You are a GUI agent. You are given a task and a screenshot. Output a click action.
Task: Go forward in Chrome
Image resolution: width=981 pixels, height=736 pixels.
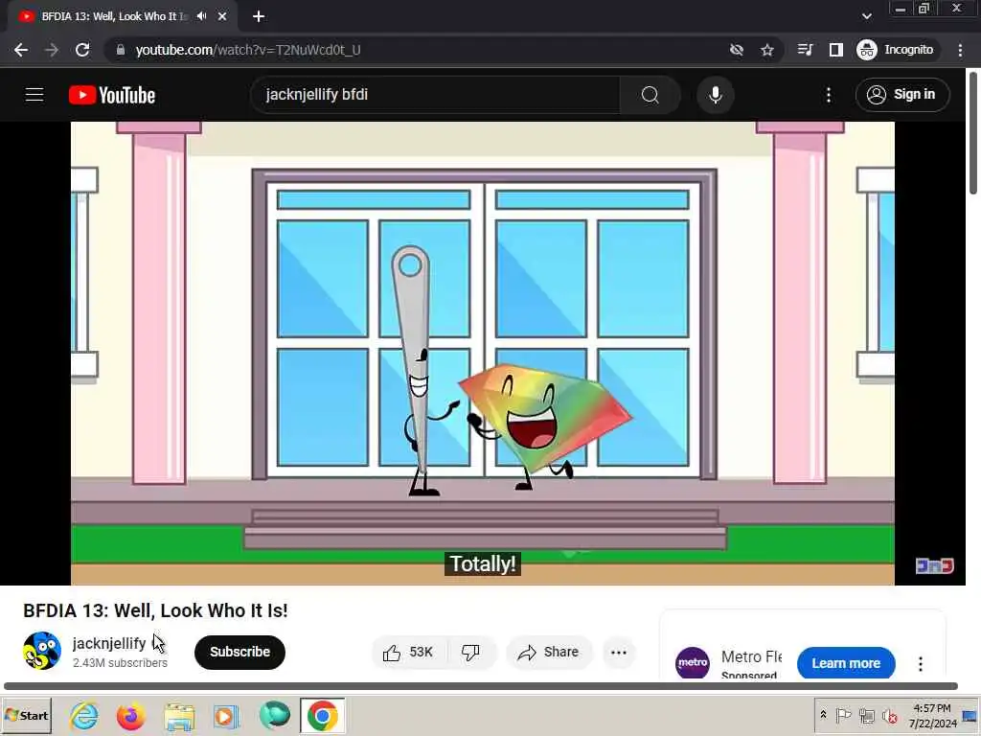pos(52,50)
